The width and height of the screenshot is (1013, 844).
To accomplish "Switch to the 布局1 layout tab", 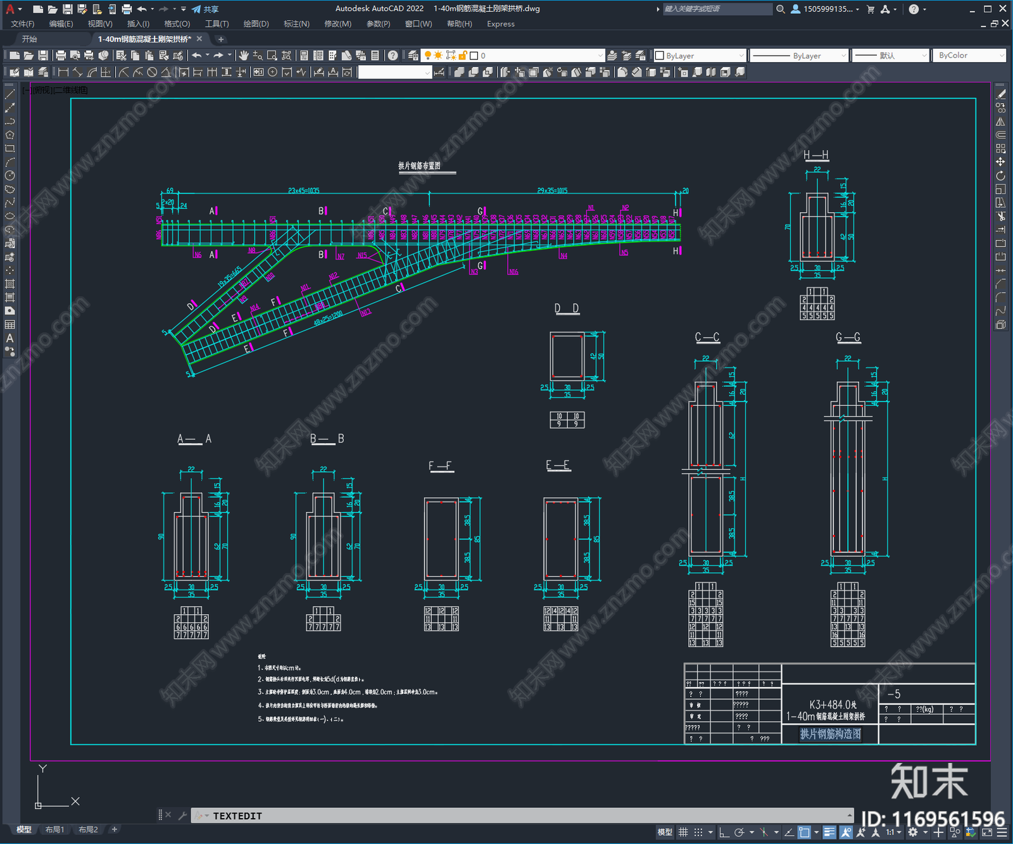I will click(x=54, y=829).
